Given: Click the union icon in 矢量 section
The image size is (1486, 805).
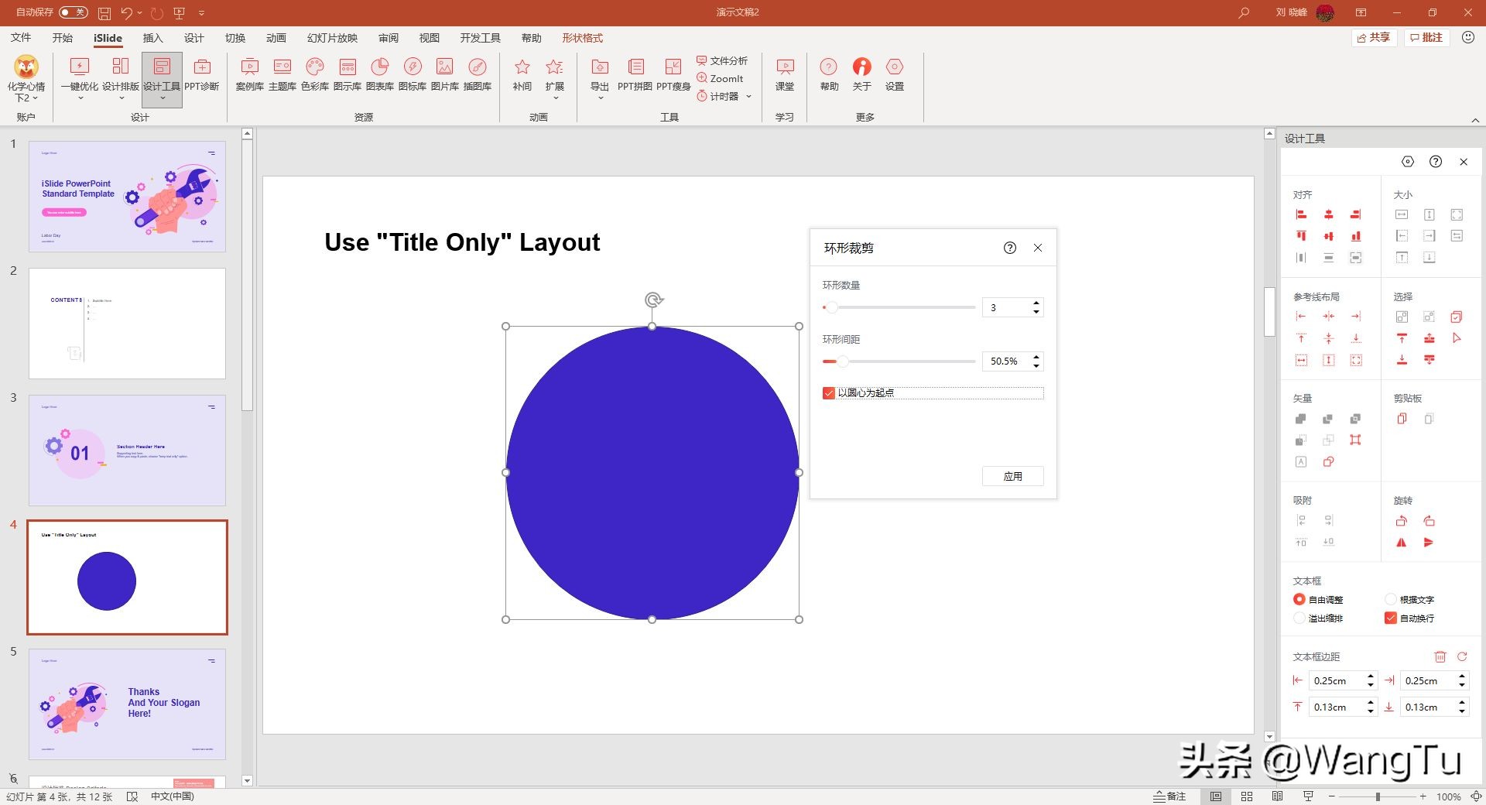Looking at the screenshot, I should tap(1301, 419).
